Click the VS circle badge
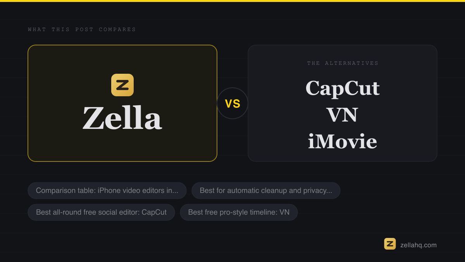Screen dimensions: 465x262 (232, 103)
